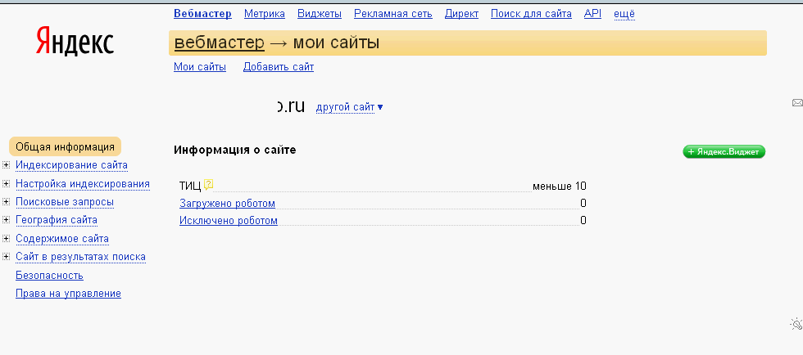The image size is (803, 355).
Task: Click Добавить сайт link
Action: tap(279, 66)
